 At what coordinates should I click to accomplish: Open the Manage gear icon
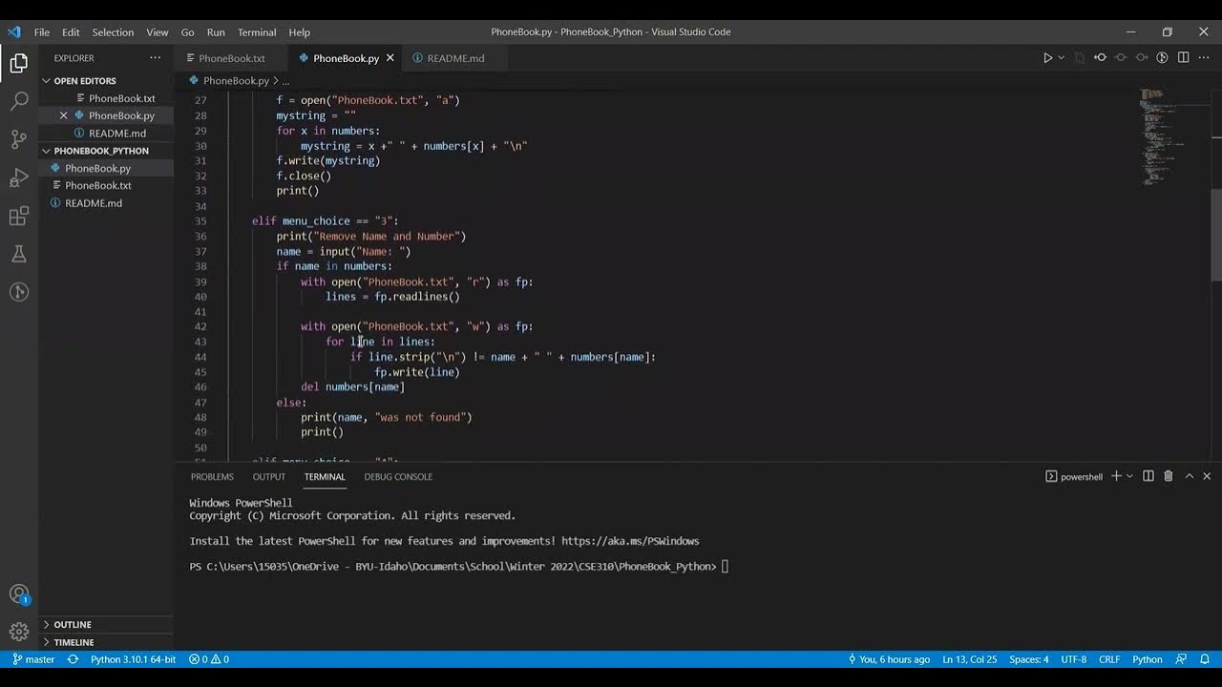pos(19,632)
